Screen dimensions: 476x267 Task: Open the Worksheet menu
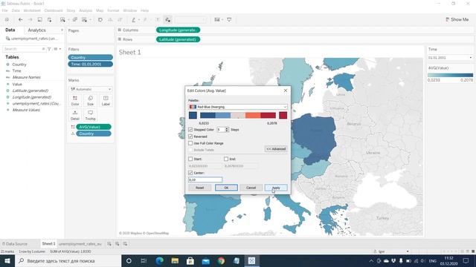coord(32,10)
